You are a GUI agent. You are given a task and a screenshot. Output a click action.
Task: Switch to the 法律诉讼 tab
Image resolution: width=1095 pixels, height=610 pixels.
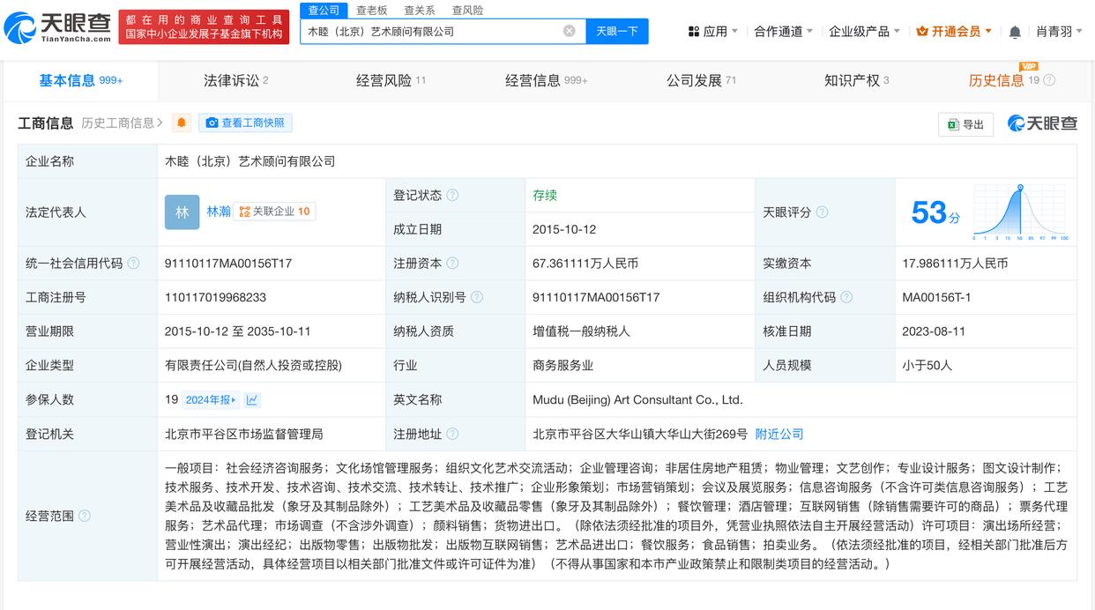coord(235,80)
